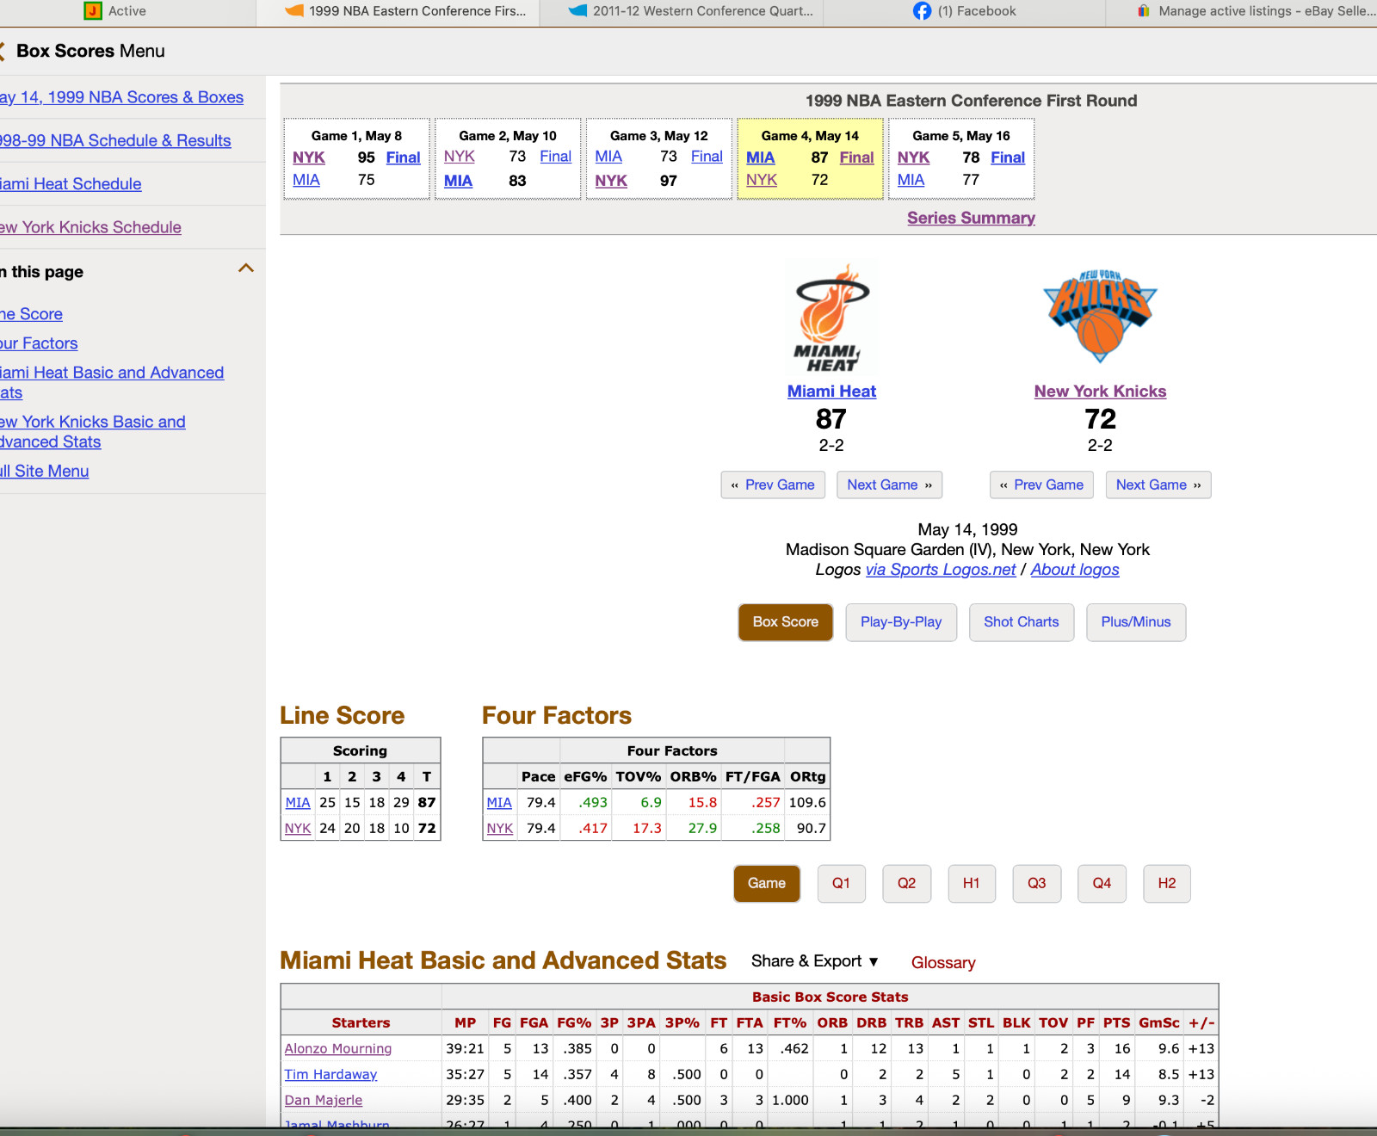Jump to Miami Heat Basic and Advanced Stats
Viewport: 1377px width, 1136px height.
pyautogui.click(x=112, y=383)
